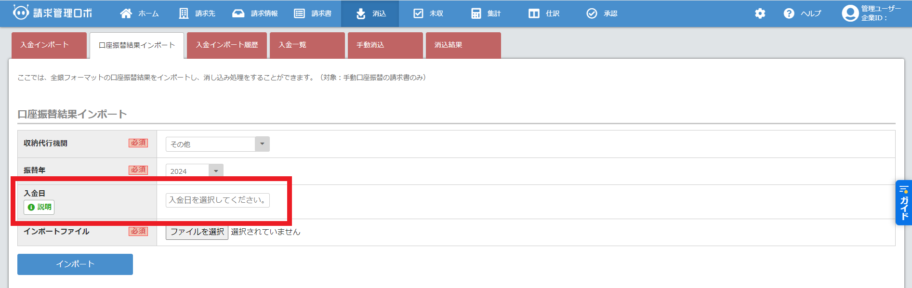Open the ホーム home icon
The image size is (912, 288).
coord(126,13)
